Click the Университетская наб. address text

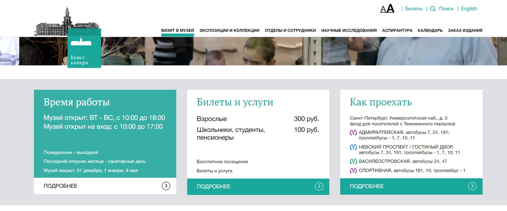[x=398, y=118]
